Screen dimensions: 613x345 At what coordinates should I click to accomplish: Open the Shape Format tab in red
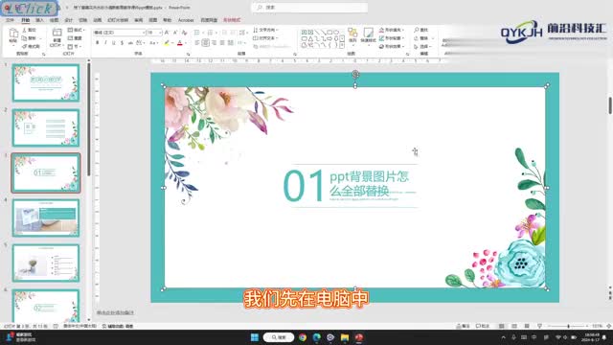pyautogui.click(x=232, y=20)
